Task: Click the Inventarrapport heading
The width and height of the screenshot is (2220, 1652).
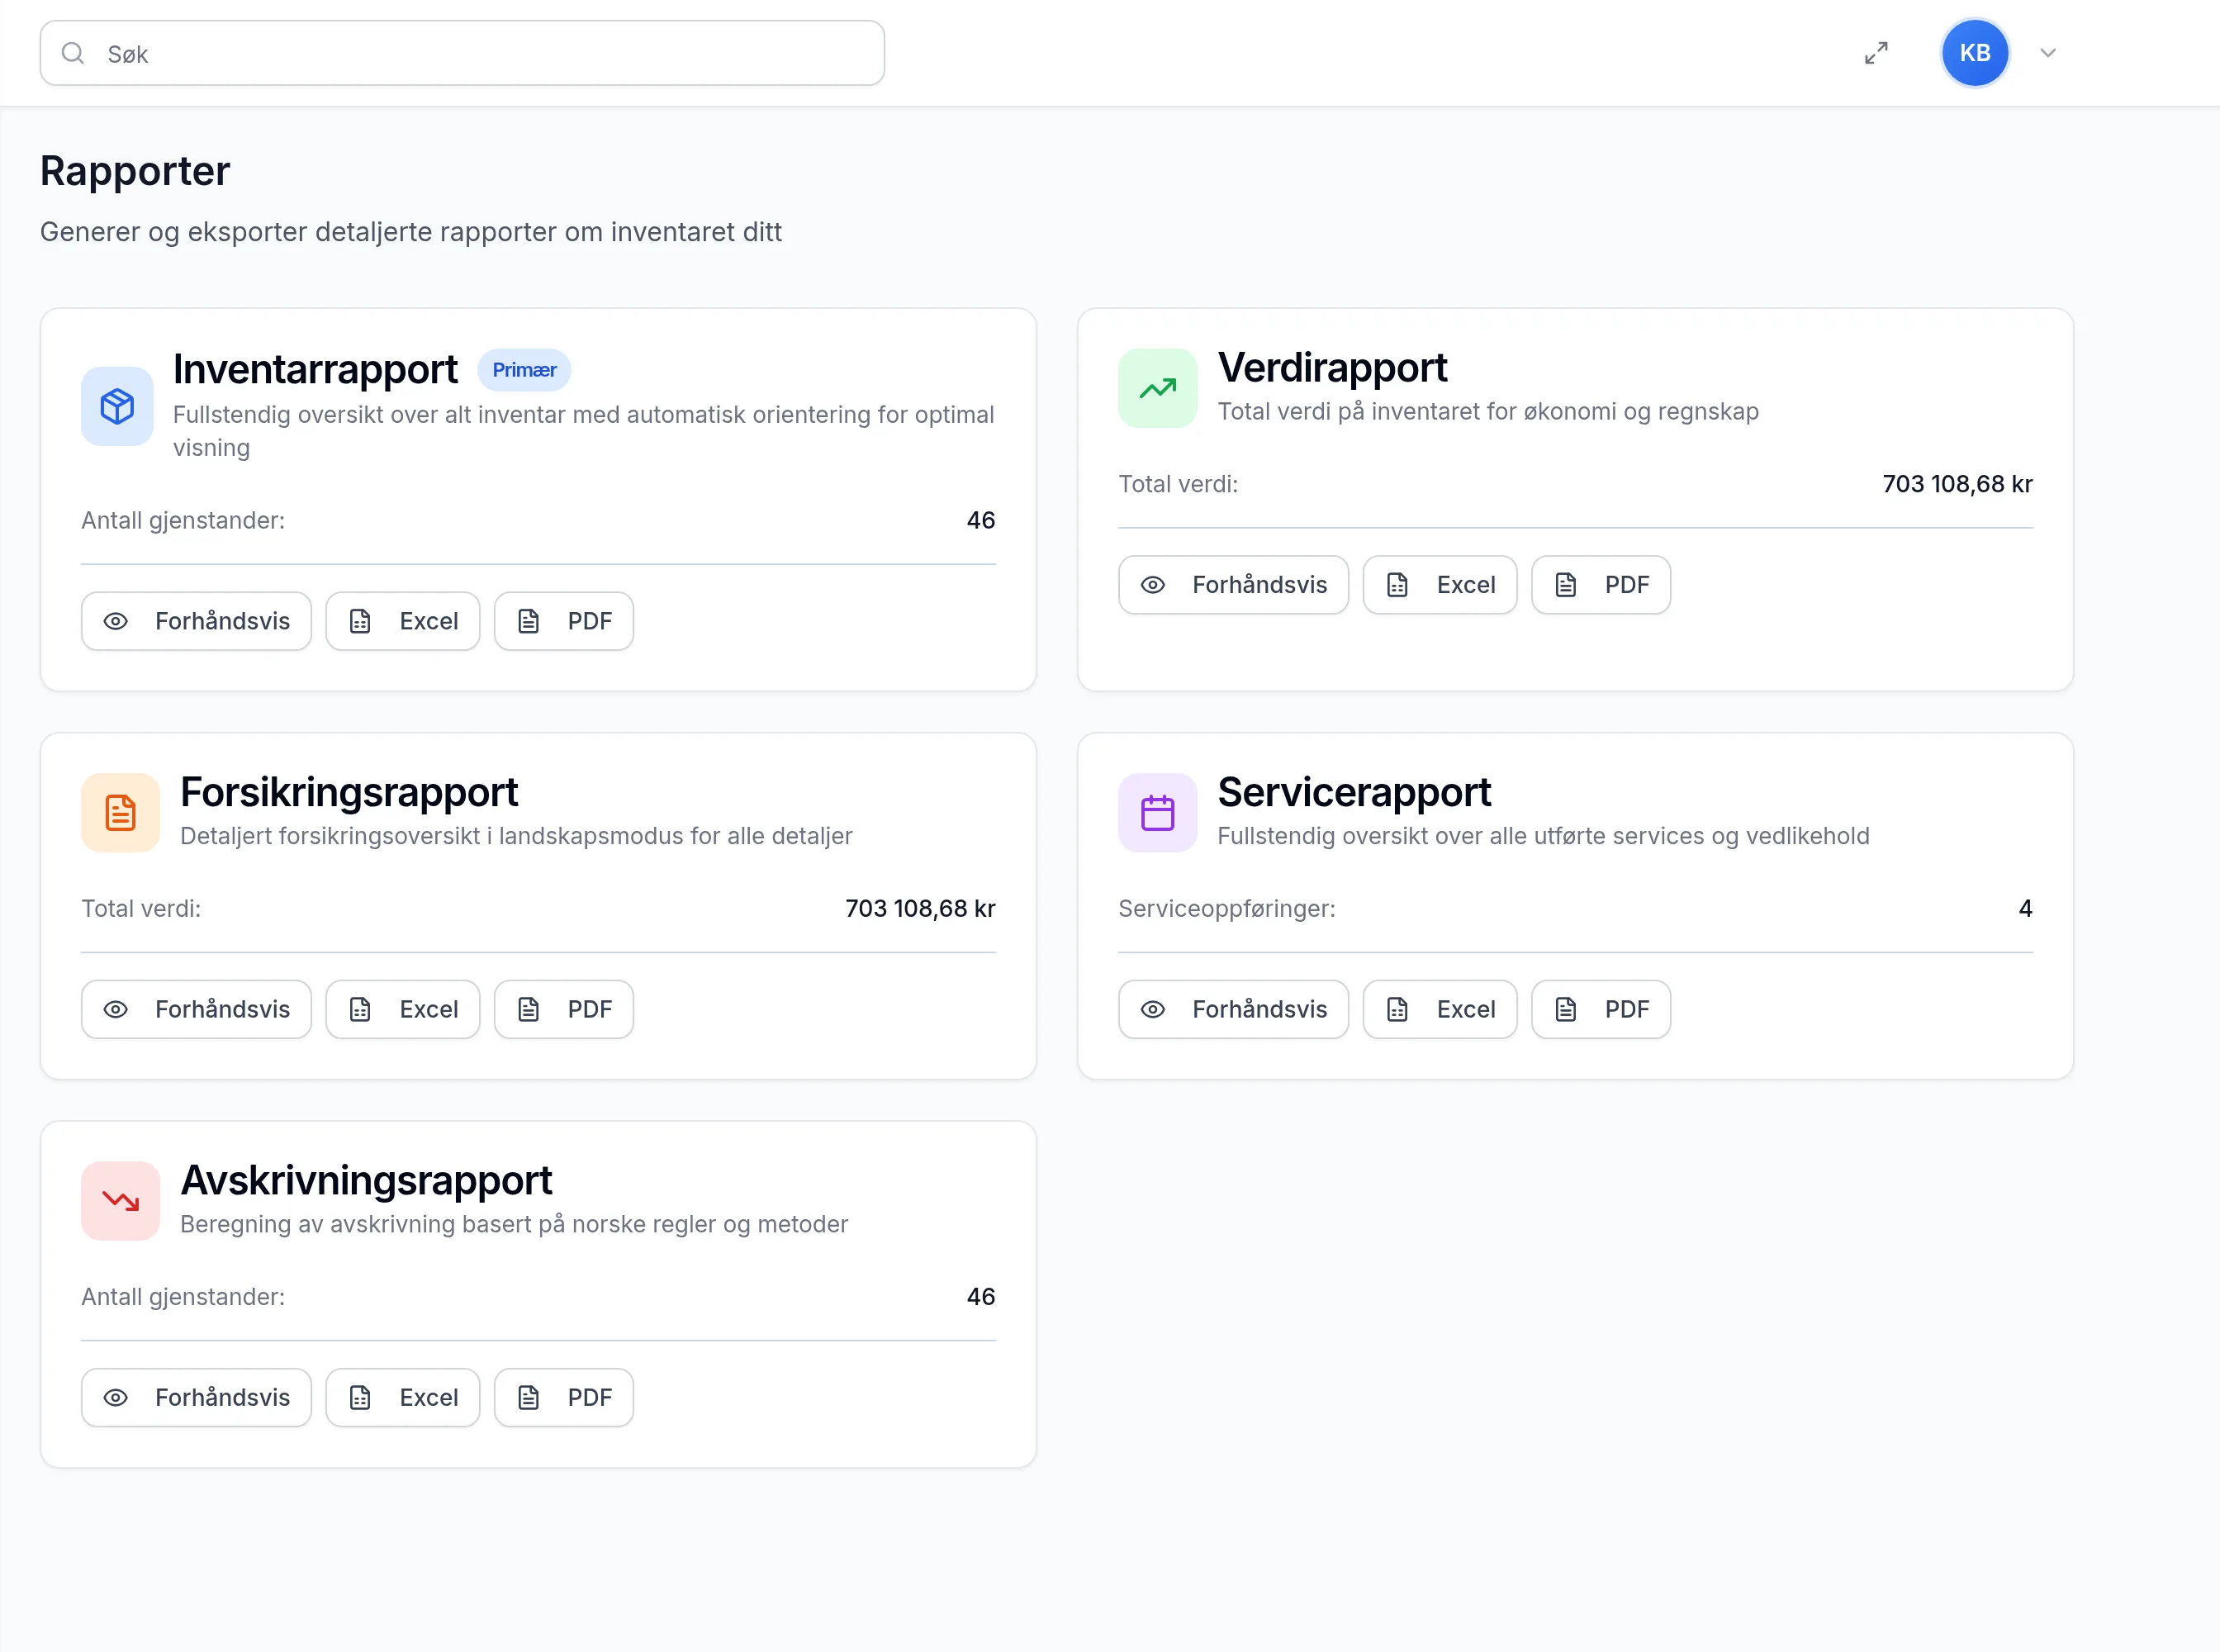Action: point(315,370)
